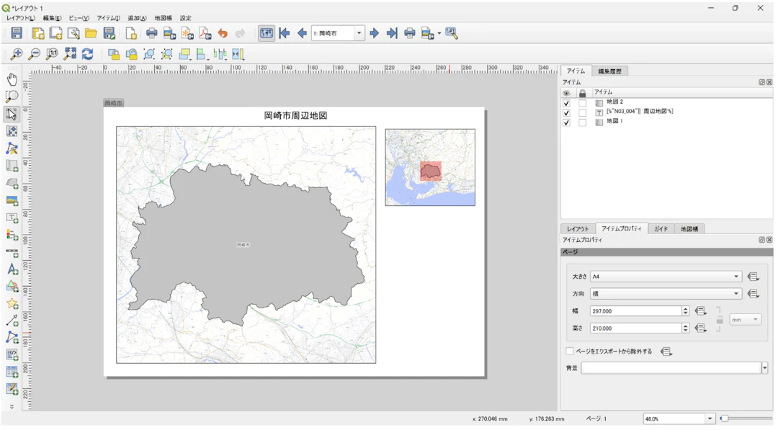This screenshot has width=778, height=430.
Task: Click the Export as PDF icon
Action: (205, 33)
